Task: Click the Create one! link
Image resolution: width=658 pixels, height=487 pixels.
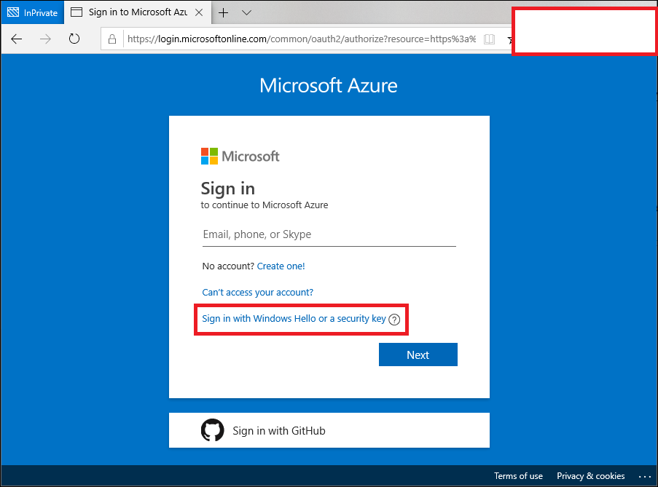Action: 281,266
